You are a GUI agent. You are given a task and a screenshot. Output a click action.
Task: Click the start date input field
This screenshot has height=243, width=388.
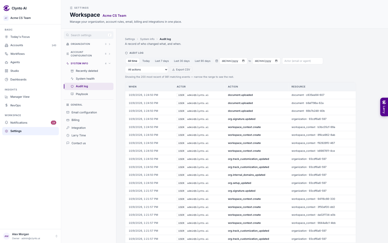tap(233, 61)
